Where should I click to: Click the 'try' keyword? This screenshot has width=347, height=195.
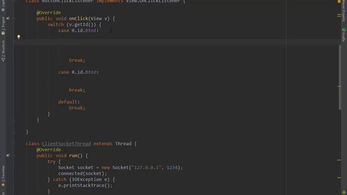52,161
